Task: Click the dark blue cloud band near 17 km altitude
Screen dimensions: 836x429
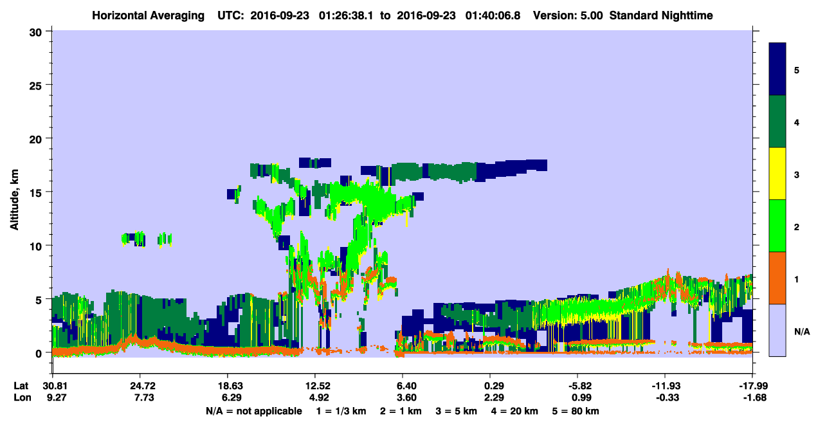Action: (511, 169)
